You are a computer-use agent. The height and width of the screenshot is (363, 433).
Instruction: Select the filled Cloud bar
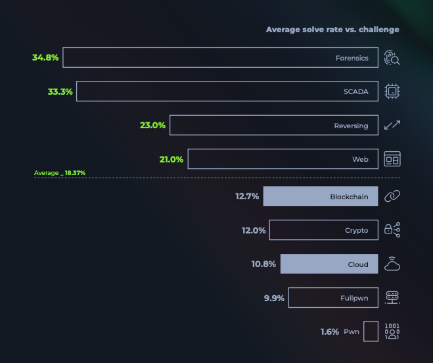[329, 264]
